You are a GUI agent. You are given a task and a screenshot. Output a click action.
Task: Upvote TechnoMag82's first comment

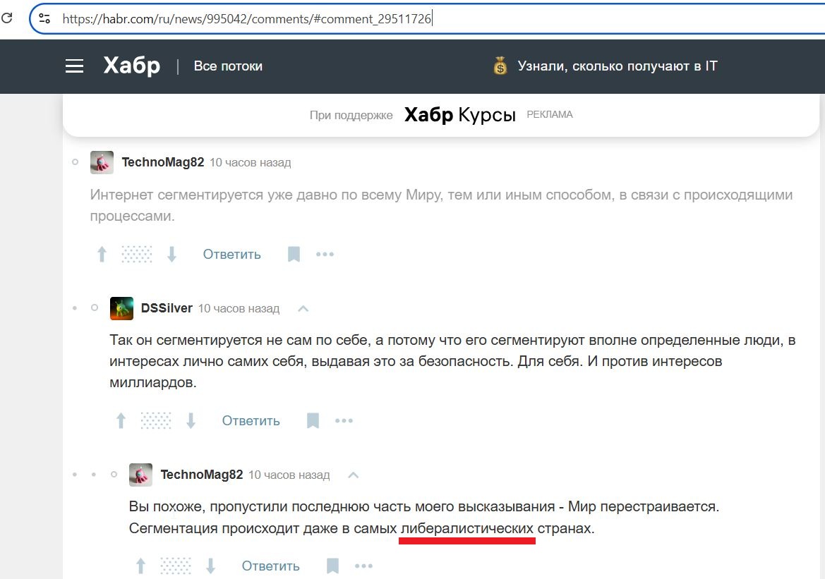pyautogui.click(x=102, y=255)
